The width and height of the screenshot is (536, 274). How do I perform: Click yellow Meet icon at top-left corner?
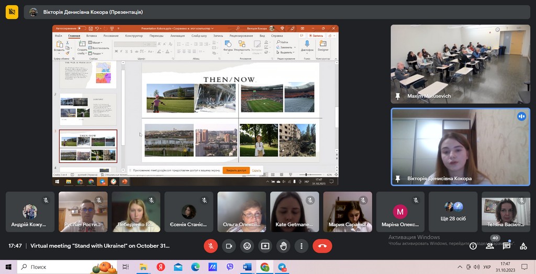pos(12,12)
